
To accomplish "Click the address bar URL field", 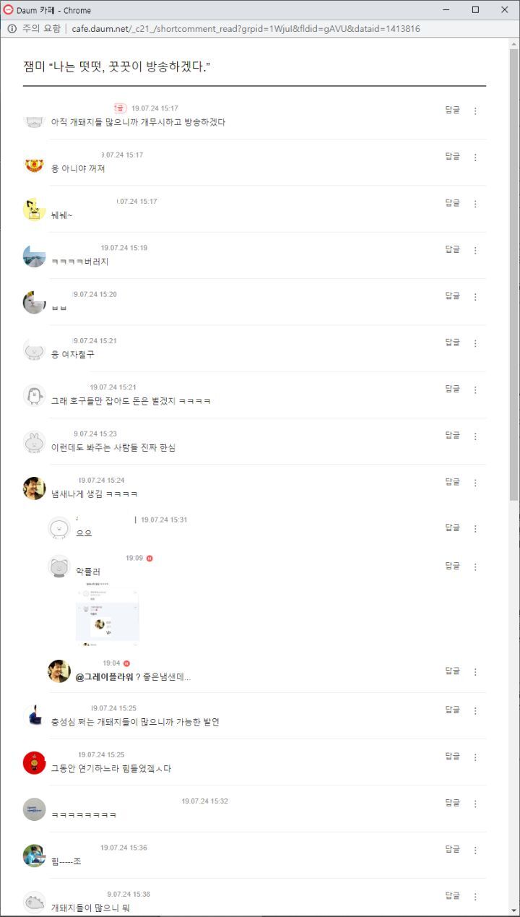I will pos(246,29).
